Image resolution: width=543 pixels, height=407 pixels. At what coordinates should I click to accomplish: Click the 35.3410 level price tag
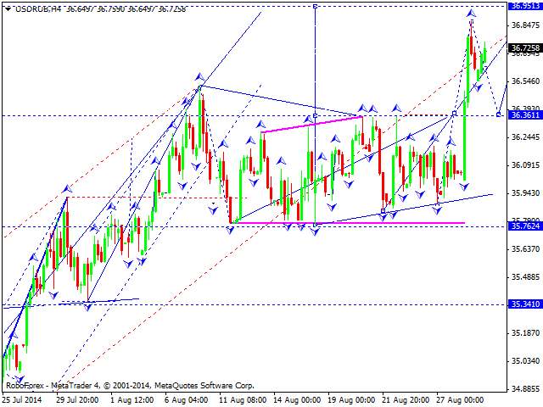pos(526,304)
